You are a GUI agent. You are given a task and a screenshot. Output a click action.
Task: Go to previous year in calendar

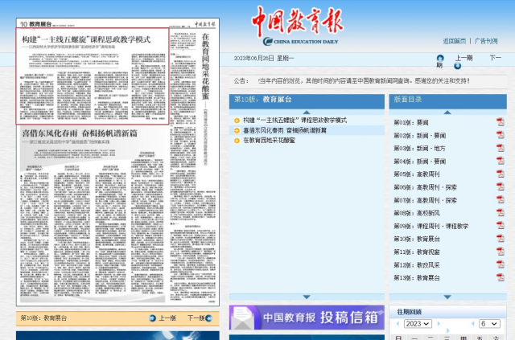click(397, 324)
